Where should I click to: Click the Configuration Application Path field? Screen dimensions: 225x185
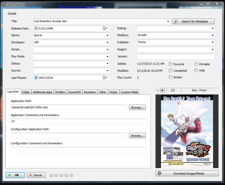click(x=69, y=136)
